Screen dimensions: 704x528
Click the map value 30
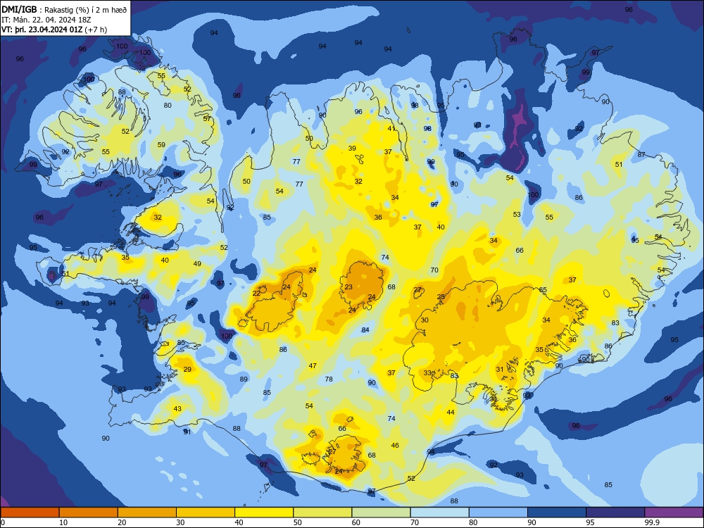pyautogui.click(x=425, y=320)
